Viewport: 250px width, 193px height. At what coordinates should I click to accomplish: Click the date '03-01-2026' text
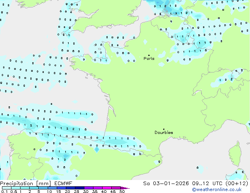pyautogui.click(x=171, y=184)
